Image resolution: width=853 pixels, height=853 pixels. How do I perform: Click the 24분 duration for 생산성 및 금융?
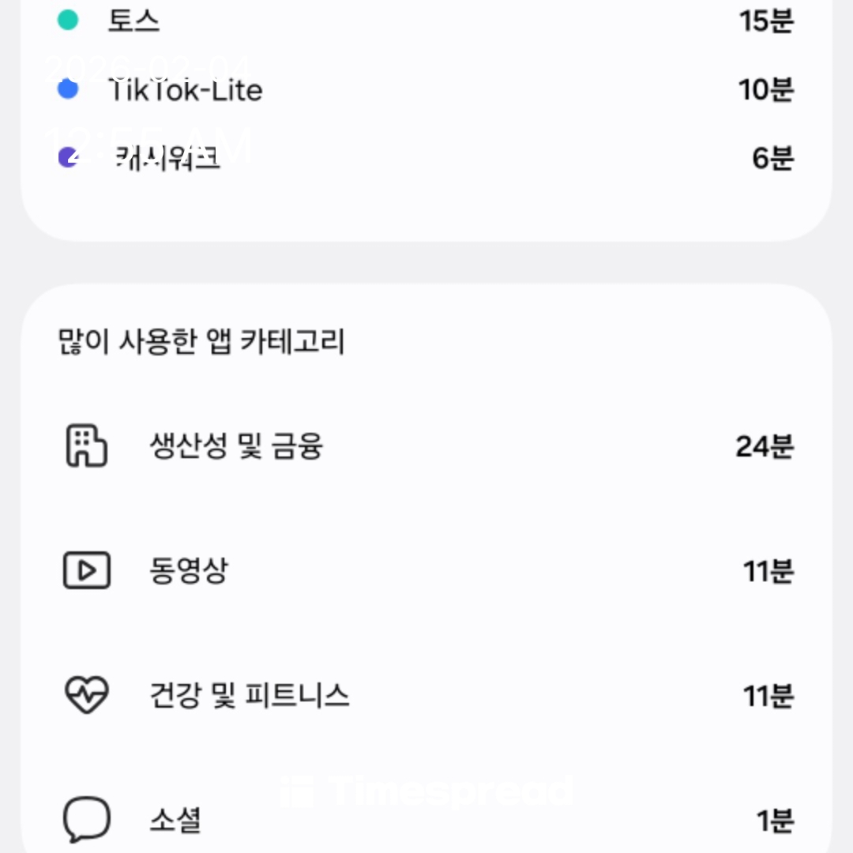[765, 447]
